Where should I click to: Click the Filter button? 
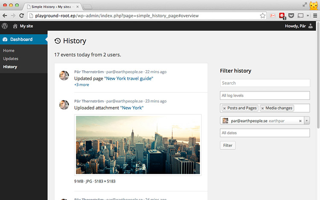[x=228, y=146]
